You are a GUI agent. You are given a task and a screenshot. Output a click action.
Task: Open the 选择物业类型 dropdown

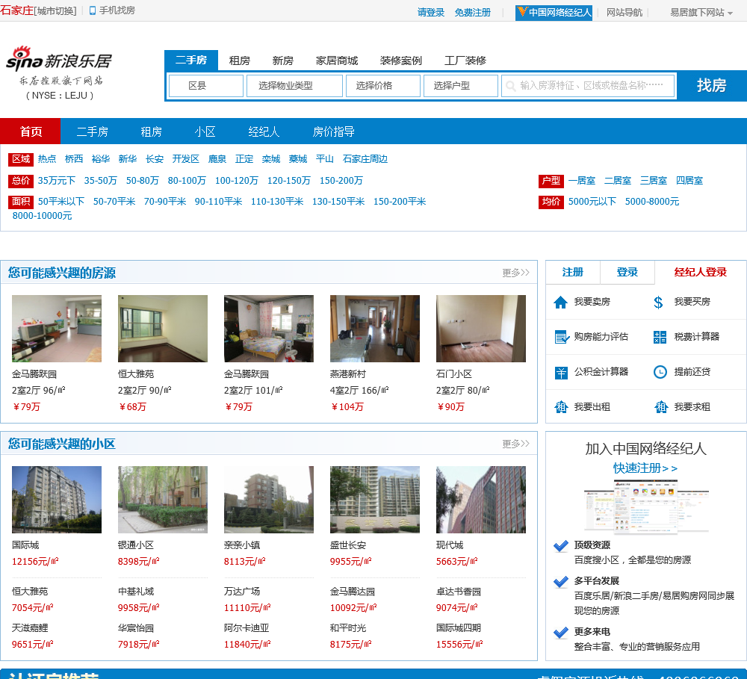tap(294, 86)
